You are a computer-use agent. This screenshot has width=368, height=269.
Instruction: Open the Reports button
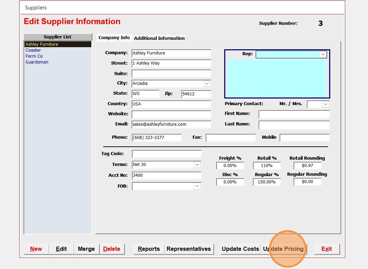click(149, 249)
